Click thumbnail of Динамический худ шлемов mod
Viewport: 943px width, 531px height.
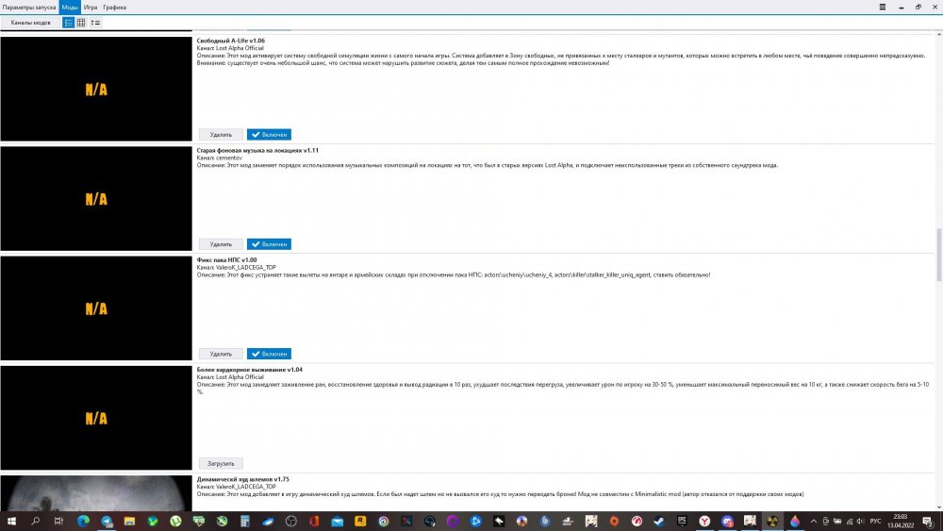[96, 493]
